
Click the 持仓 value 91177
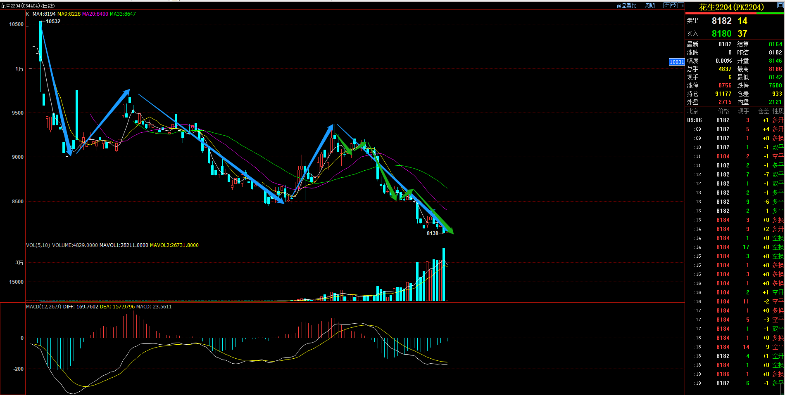(723, 94)
